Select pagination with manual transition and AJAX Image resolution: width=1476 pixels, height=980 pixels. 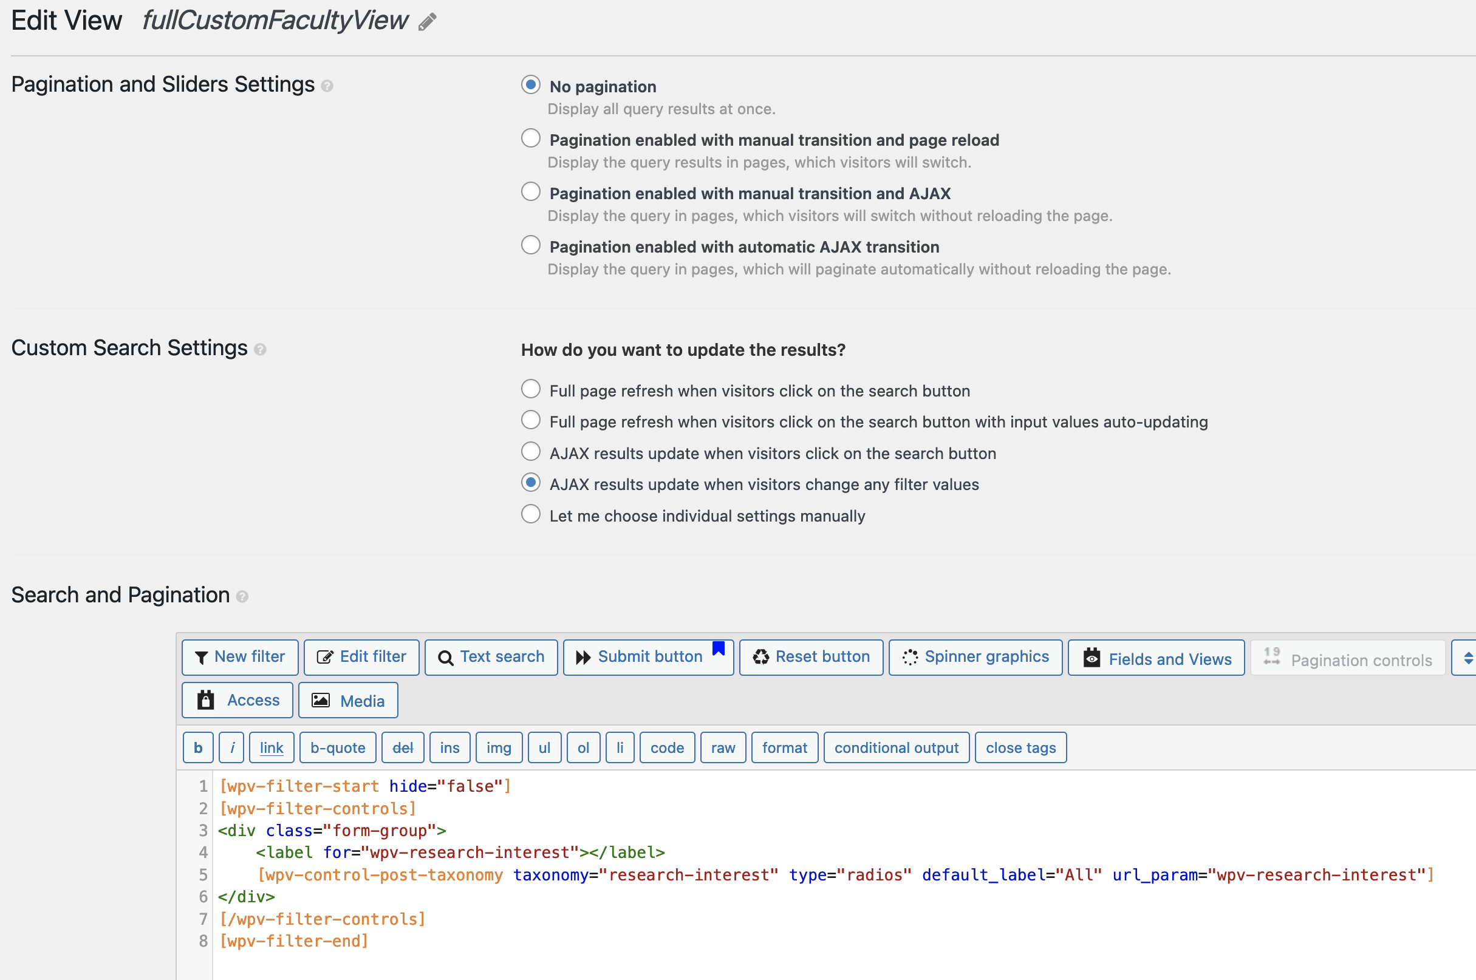click(531, 191)
